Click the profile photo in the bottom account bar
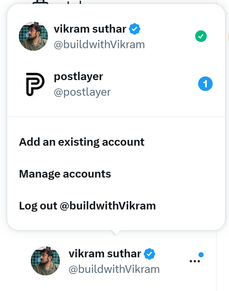This screenshot has height=291, width=229. click(x=46, y=261)
